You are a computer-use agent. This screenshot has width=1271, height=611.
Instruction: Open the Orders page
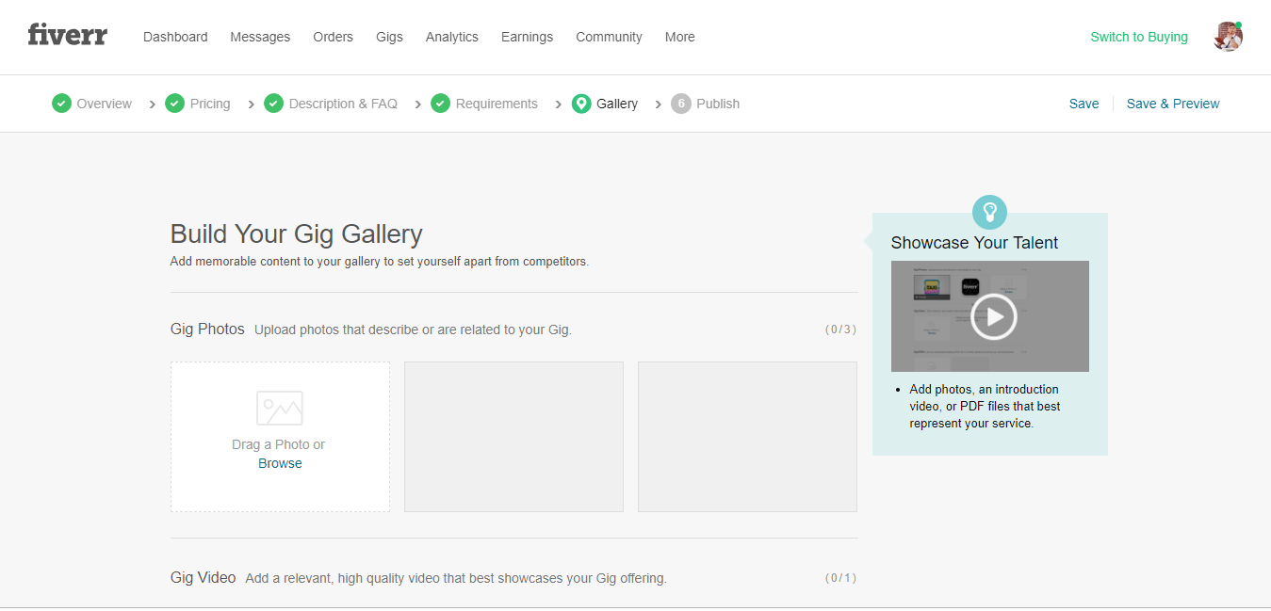(x=333, y=37)
